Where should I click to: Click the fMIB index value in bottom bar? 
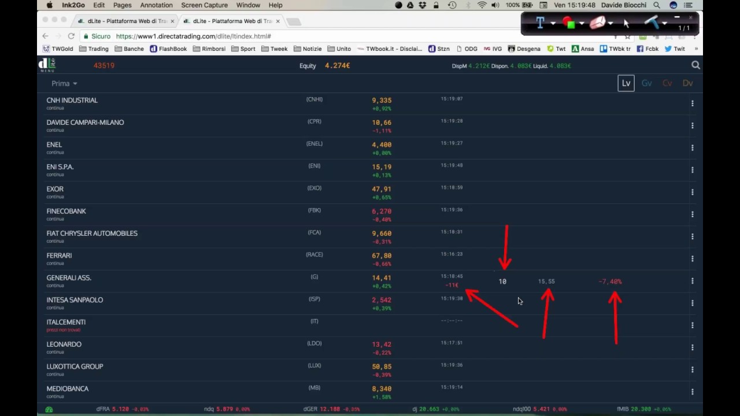coord(641,409)
